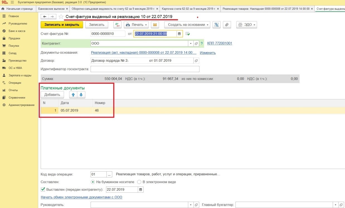Go back with the left arrow
The width and height of the screenshot is (345, 208).
coord(45,17)
